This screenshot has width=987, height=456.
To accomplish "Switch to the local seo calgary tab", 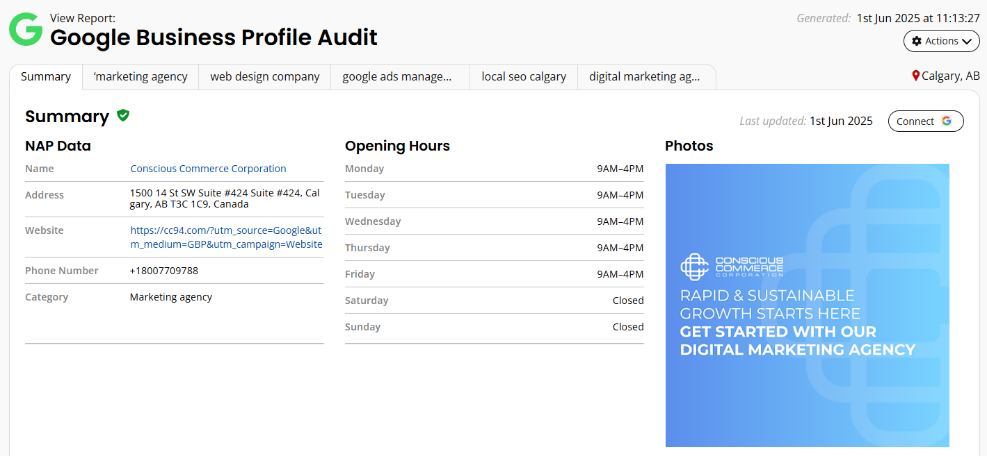I will tap(524, 76).
